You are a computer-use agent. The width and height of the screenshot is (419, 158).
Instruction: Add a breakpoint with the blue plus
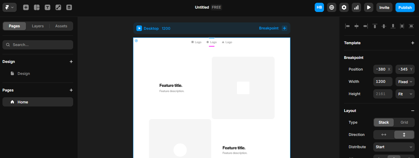tap(284, 28)
